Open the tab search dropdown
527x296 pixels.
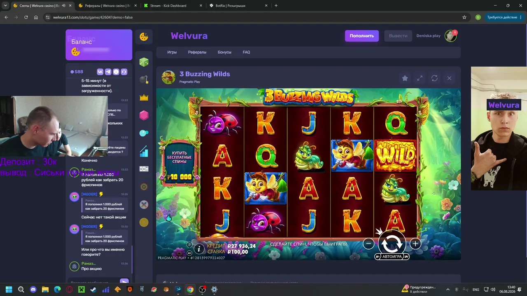point(5,6)
